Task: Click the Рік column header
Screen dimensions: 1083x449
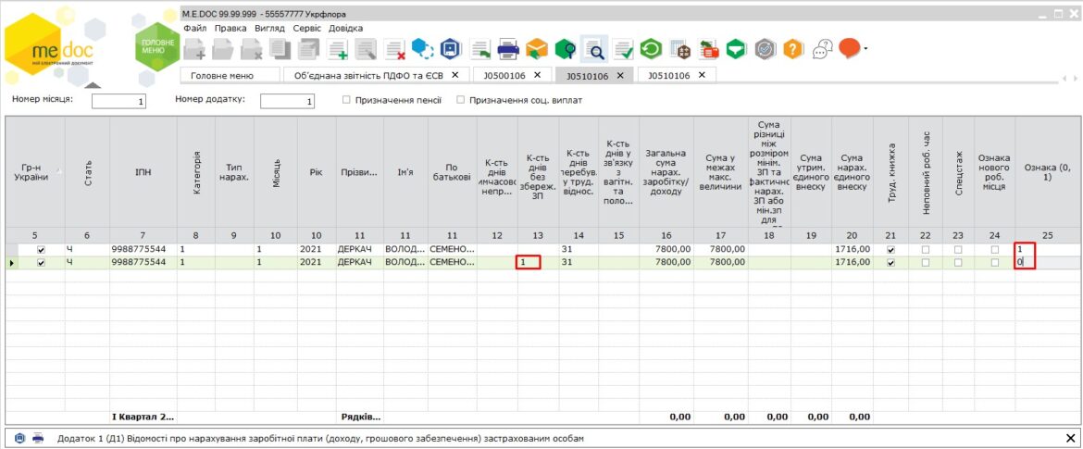Action: [317, 172]
